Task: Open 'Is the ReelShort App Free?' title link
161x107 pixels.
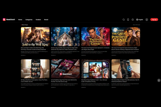Action: [x=64, y=81]
